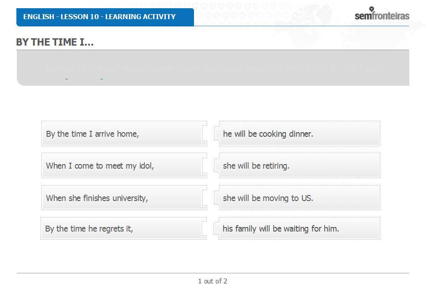The height and width of the screenshot is (299, 428).
Task: Select the 'By the time I arrive home,' piece
Action: click(124, 134)
